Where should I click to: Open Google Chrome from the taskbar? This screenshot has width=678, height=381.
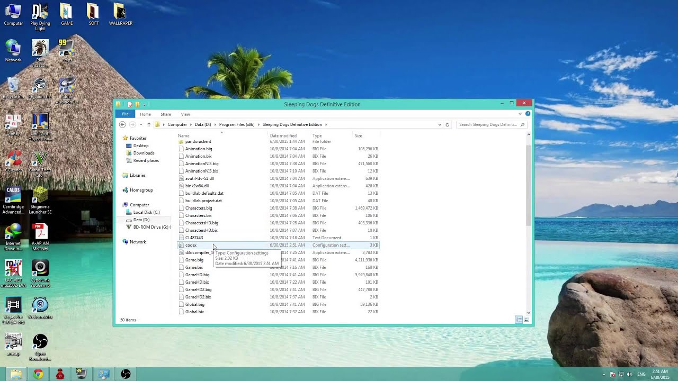[38, 374]
